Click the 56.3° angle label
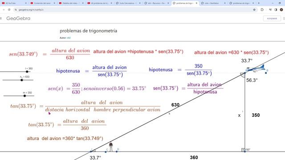Screen dimensions: 285x160 pos(252,80)
